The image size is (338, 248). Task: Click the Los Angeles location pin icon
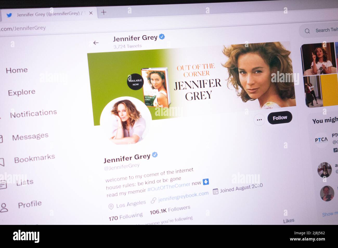coord(111,206)
